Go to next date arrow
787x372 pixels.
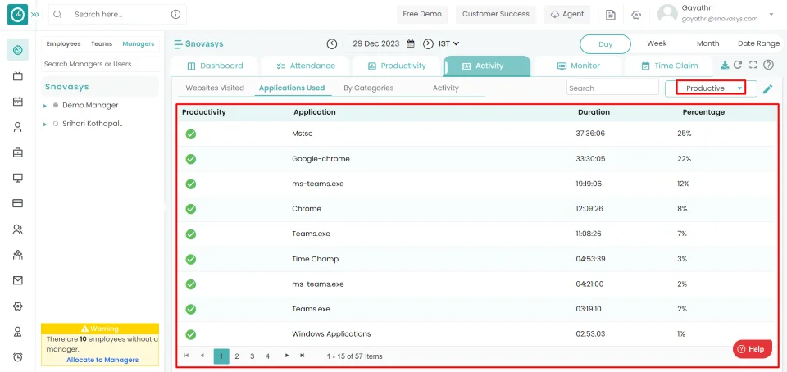(428, 43)
